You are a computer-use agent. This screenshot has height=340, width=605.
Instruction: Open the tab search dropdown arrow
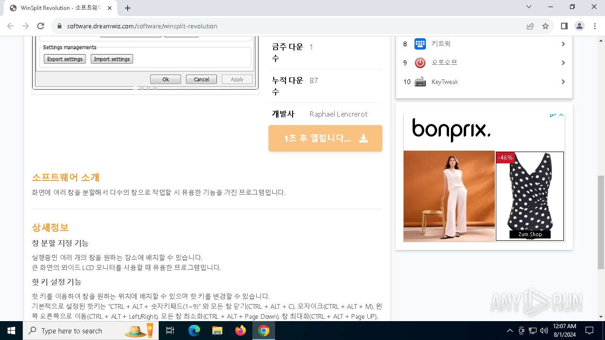click(x=529, y=7)
